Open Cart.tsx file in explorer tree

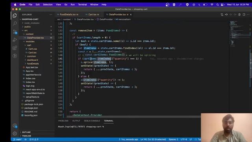(32, 52)
